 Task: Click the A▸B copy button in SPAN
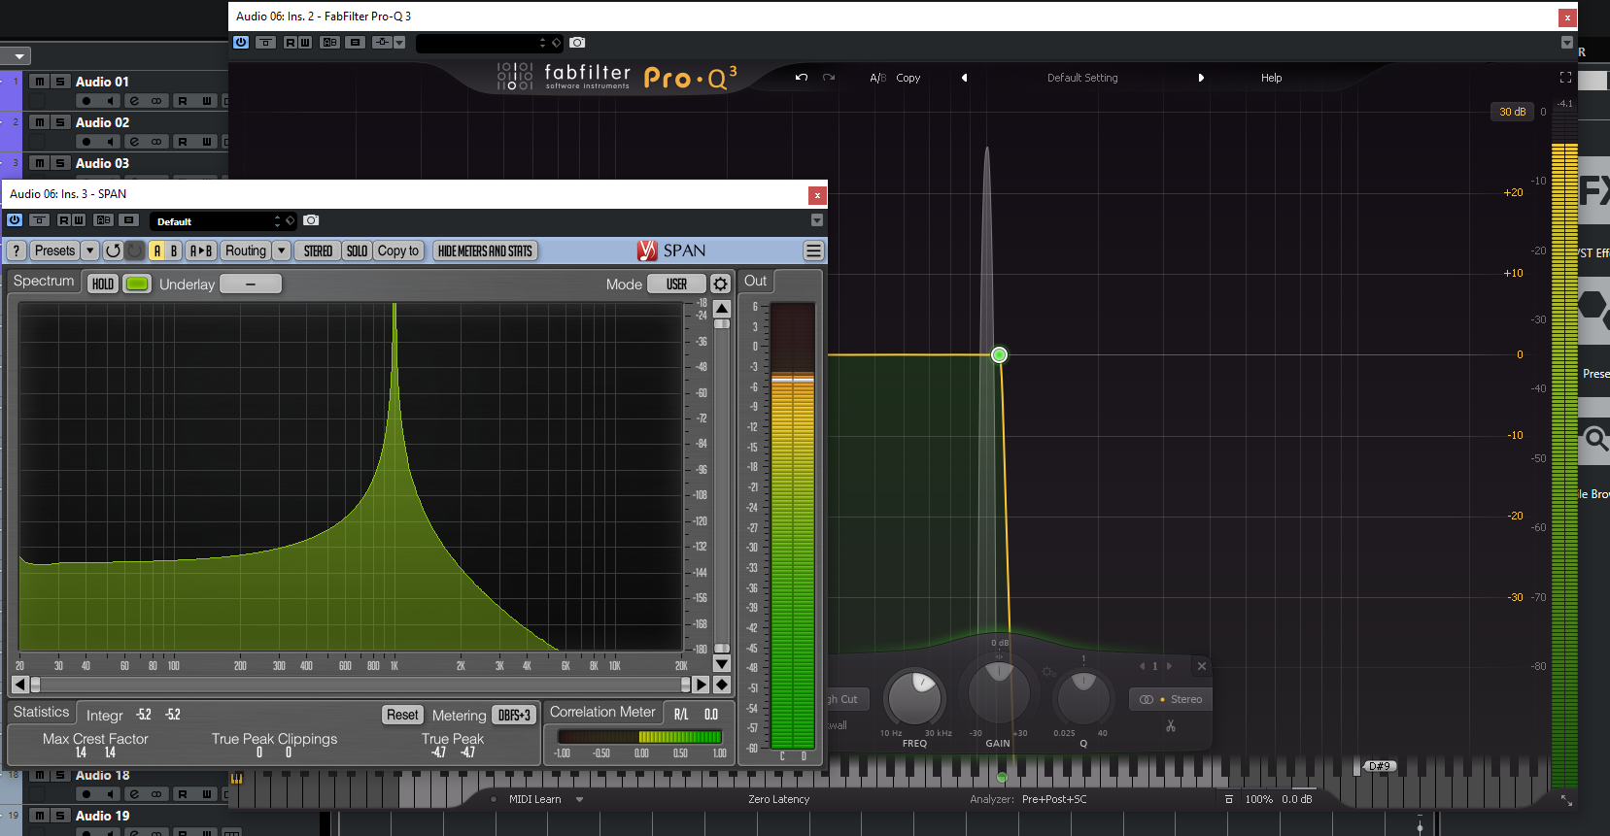pos(200,251)
